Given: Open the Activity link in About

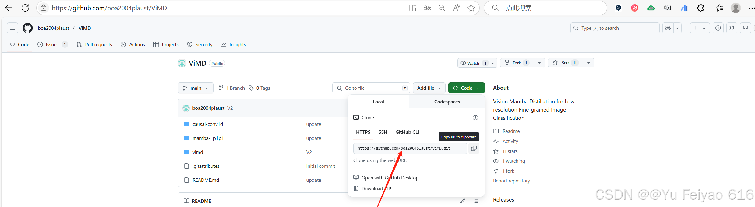Looking at the screenshot, I should coord(510,141).
